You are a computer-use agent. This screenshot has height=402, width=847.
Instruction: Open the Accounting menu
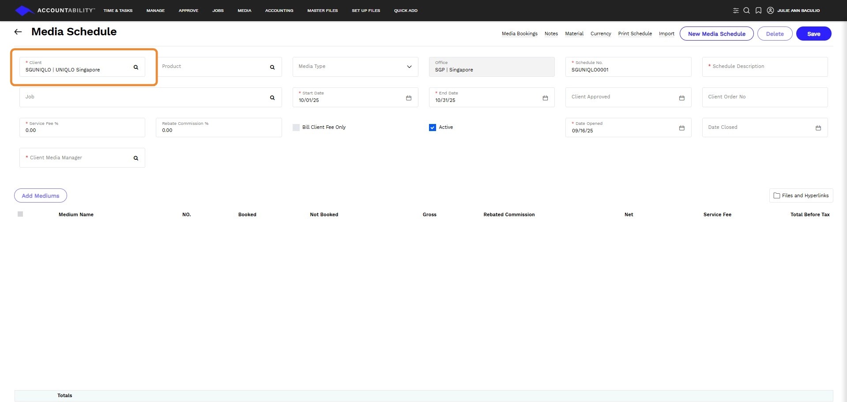279,11
